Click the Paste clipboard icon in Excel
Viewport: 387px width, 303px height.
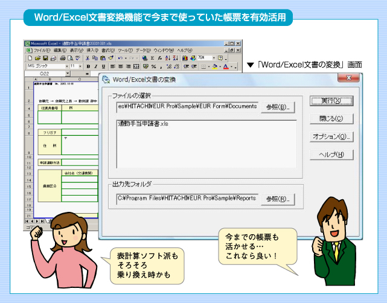pos(103,58)
